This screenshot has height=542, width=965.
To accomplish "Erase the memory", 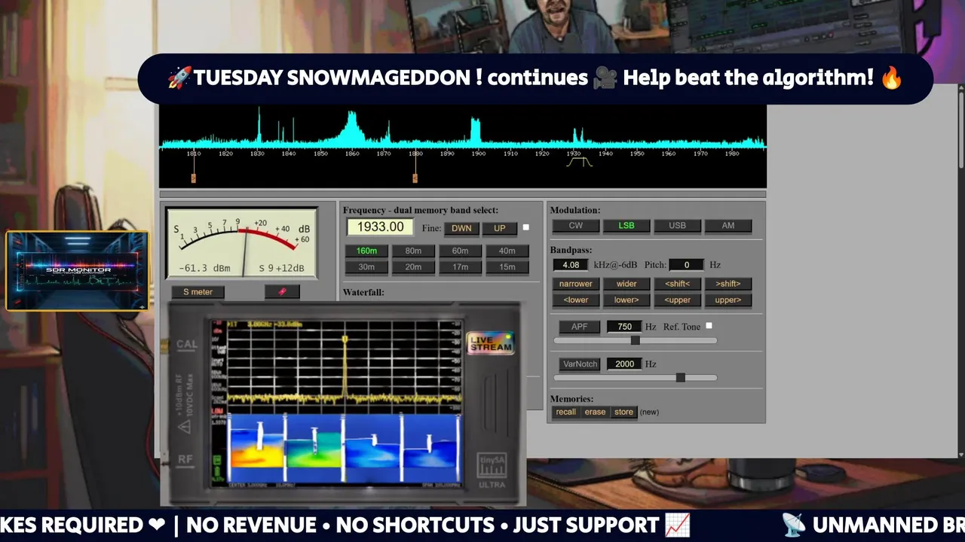I will coord(595,412).
